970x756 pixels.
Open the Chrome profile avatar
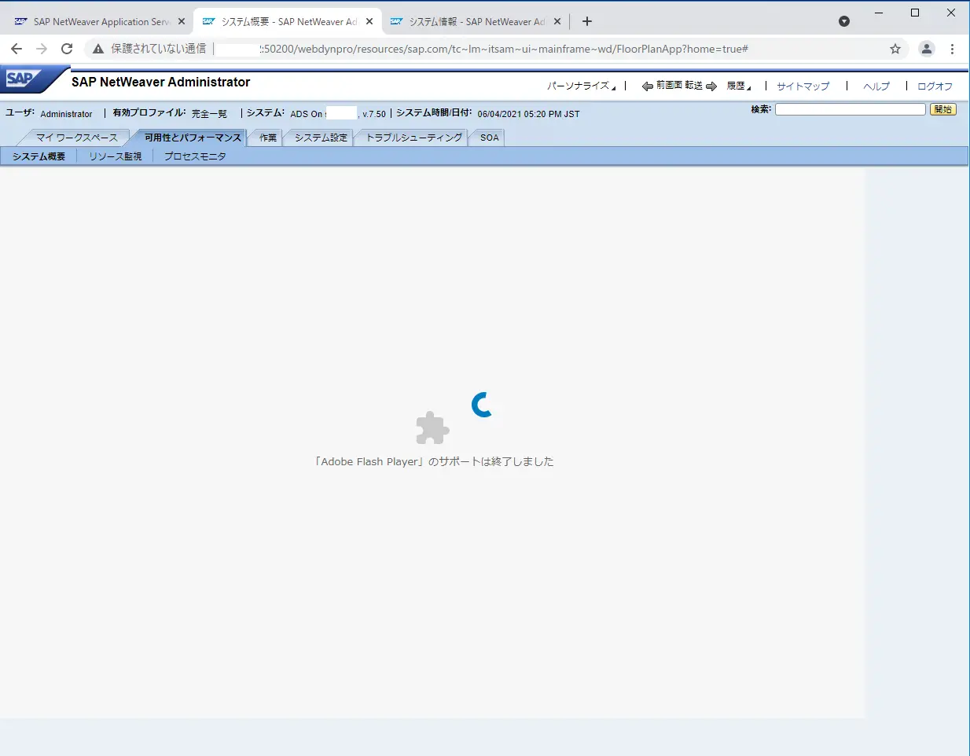927,49
